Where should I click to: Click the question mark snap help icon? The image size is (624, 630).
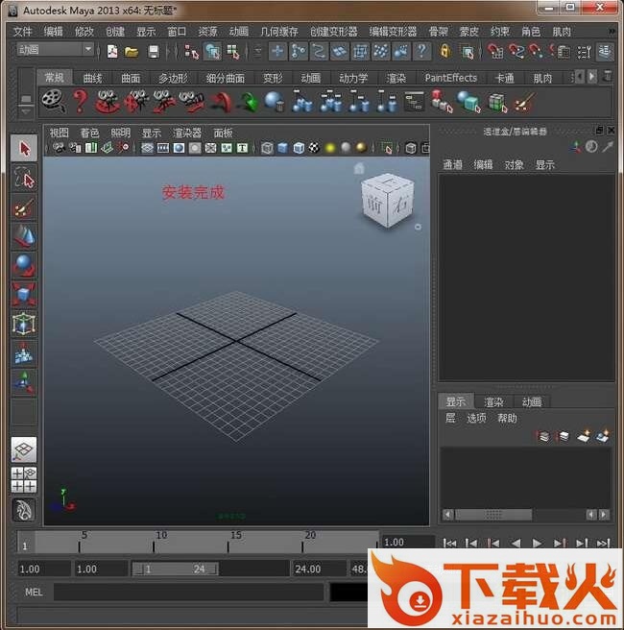point(421,52)
